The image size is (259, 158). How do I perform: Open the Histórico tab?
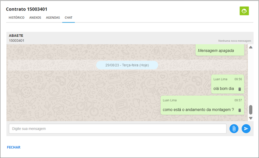16,18
